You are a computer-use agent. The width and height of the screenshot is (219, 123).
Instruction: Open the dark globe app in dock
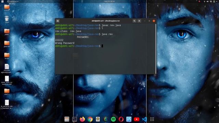106,119
